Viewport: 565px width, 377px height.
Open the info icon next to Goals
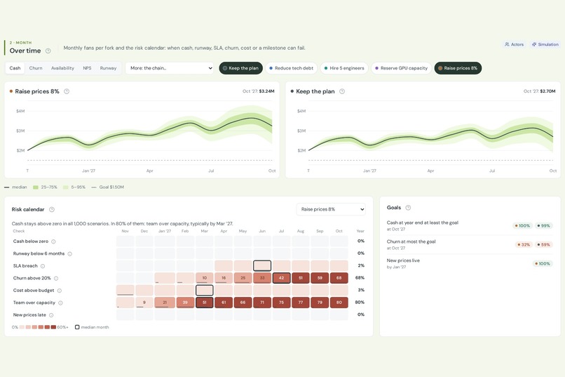tap(408, 207)
